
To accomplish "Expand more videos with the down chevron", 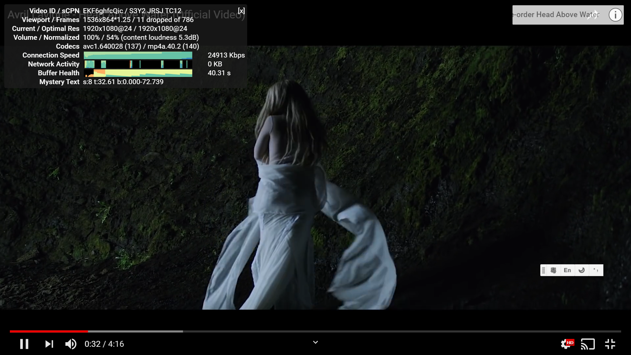I will click(315, 342).
